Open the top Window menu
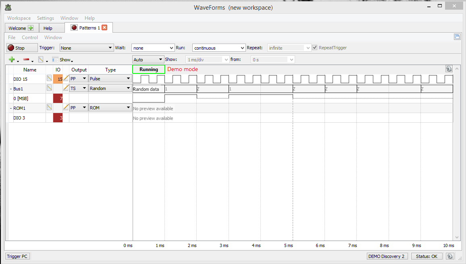The image size is (466, 264). click(69, 18)
